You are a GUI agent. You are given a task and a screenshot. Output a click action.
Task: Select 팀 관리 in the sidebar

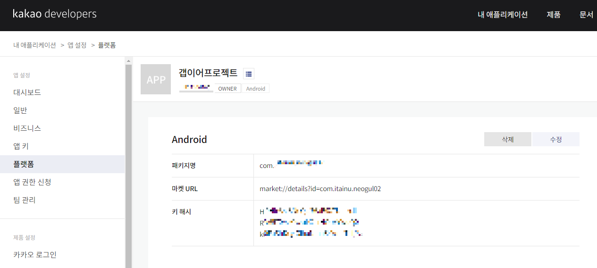point(62,200)
